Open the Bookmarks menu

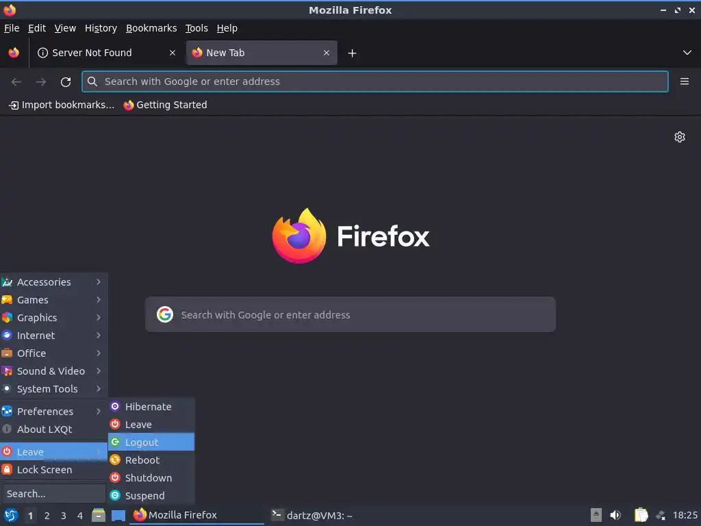click(151, 28)
